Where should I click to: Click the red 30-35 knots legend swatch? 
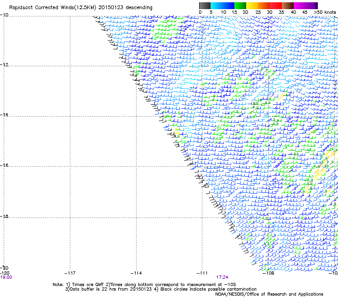pos(276,5)
